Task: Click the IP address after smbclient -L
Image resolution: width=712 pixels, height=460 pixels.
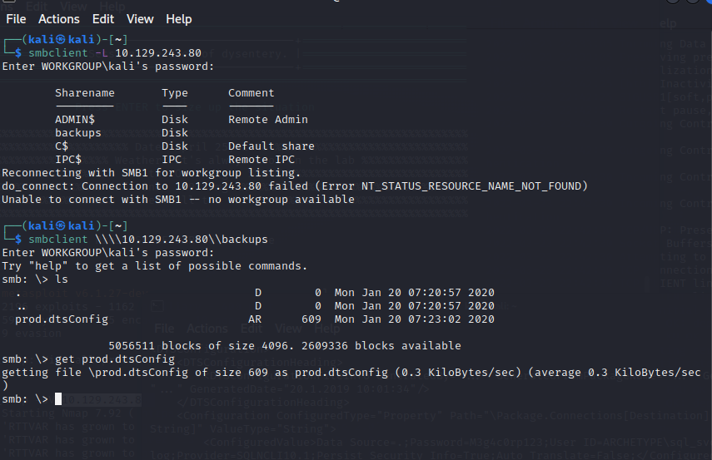Action: (158, 53)
